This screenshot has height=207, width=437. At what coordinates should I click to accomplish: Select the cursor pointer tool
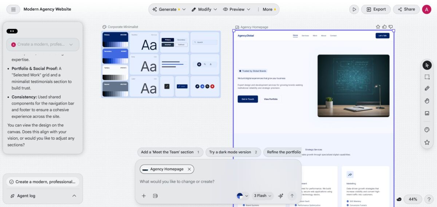[427, 65]
